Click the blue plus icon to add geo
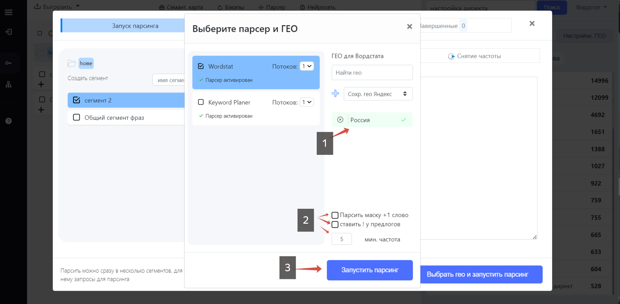The image size is (620, 304). pos(335,94)
